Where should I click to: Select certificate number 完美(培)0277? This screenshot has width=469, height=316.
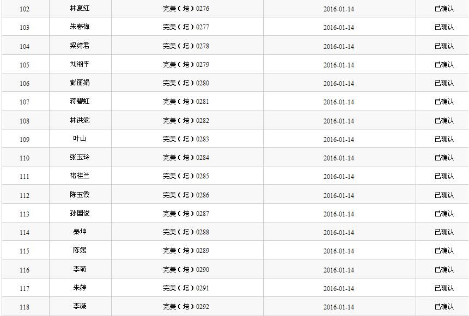[186, 27]
